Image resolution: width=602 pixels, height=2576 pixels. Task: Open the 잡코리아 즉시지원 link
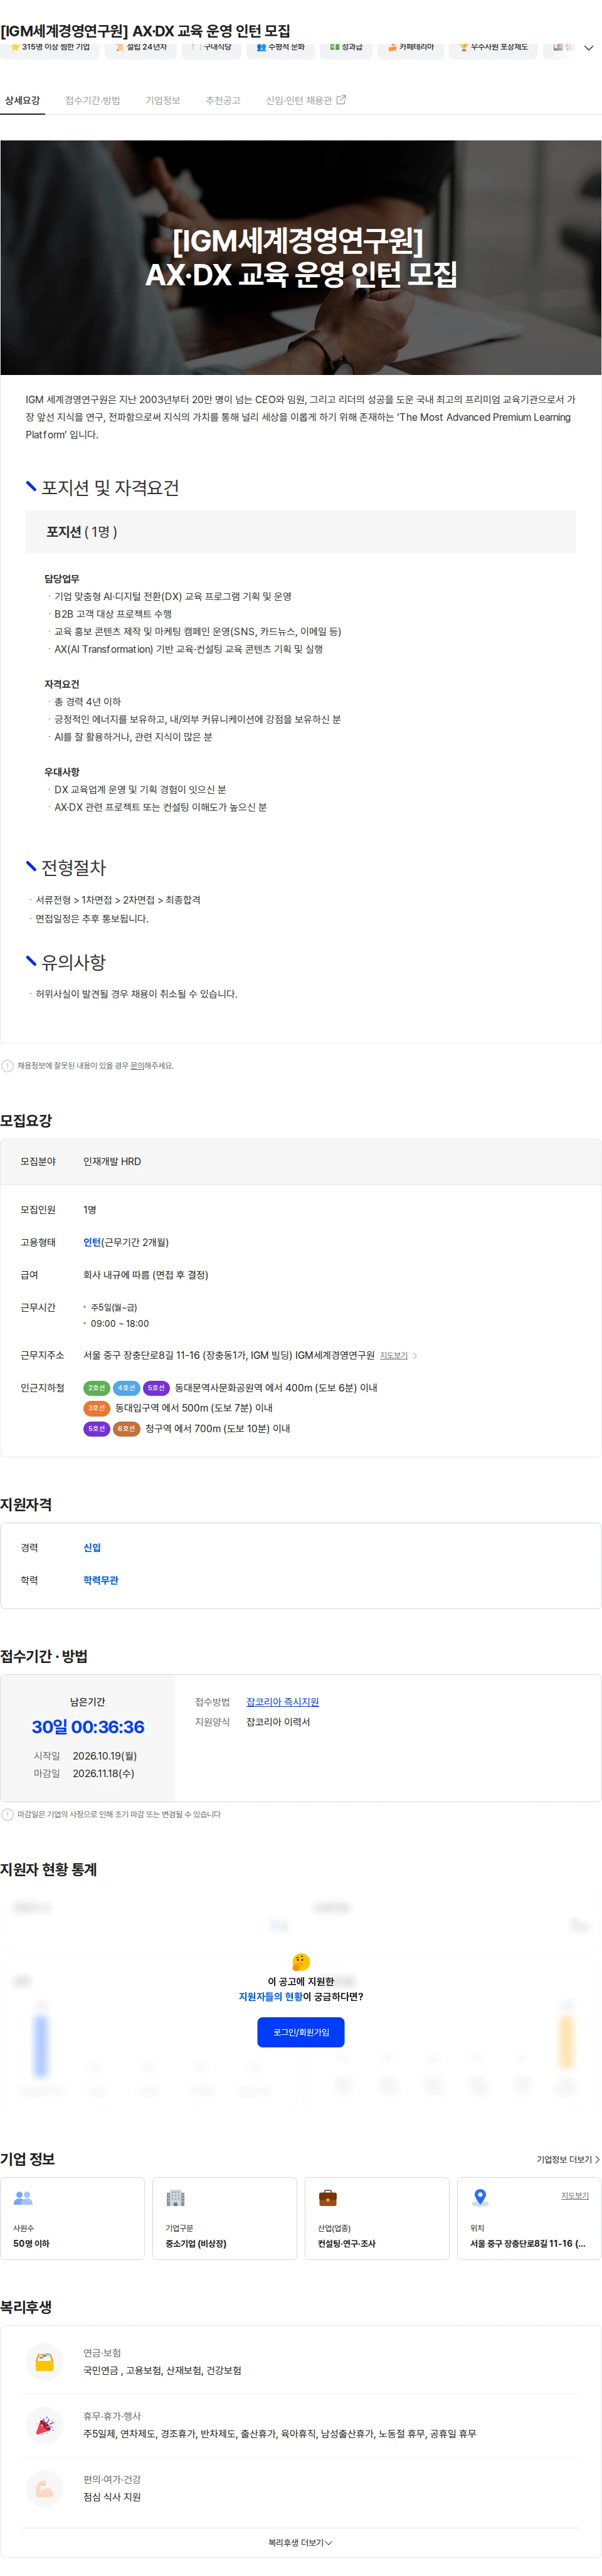click(x=282, y=1702)
